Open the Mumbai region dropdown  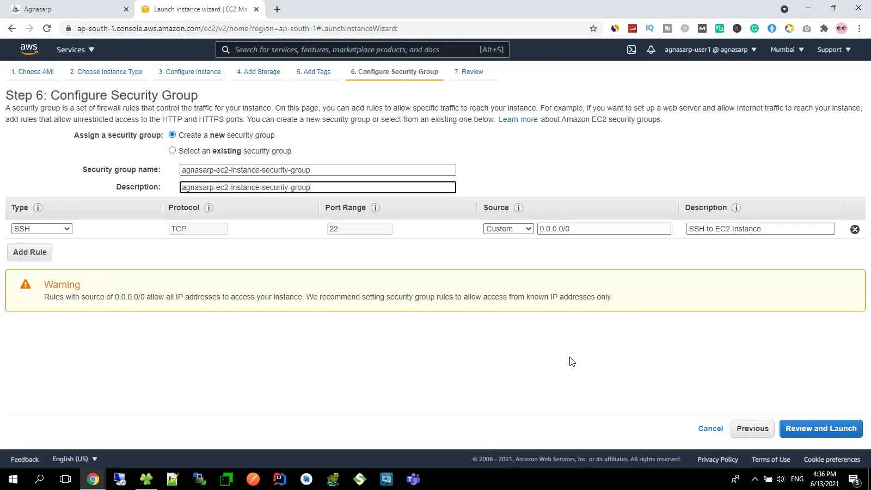[787, 50]
